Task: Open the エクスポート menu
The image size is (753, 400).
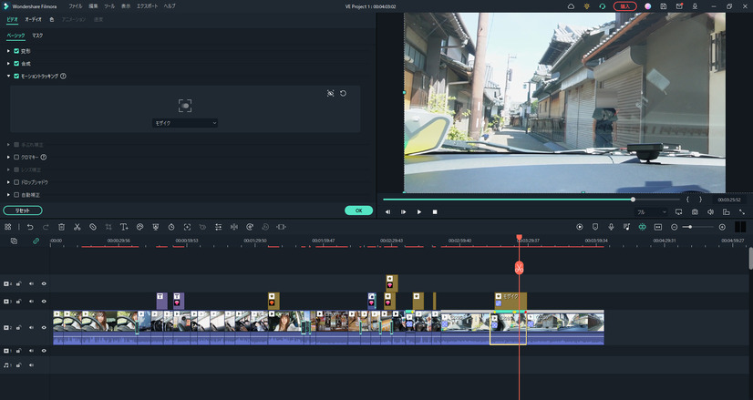Action: point(147,6)
